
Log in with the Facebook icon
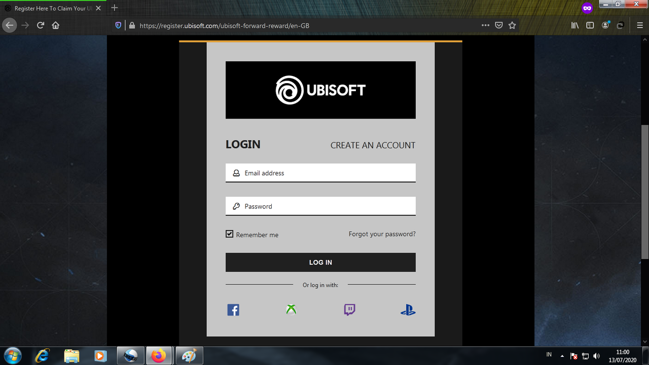pyautogui.click(x=233, y=310)
